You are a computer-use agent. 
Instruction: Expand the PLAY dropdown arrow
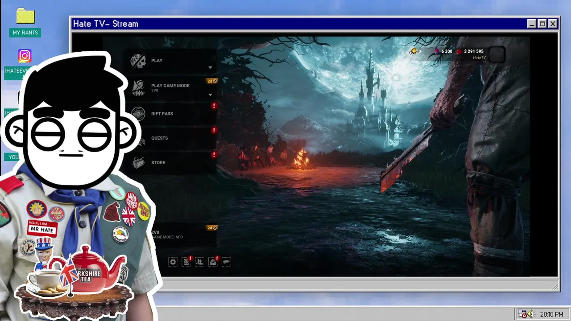click(x=210, y=68)
